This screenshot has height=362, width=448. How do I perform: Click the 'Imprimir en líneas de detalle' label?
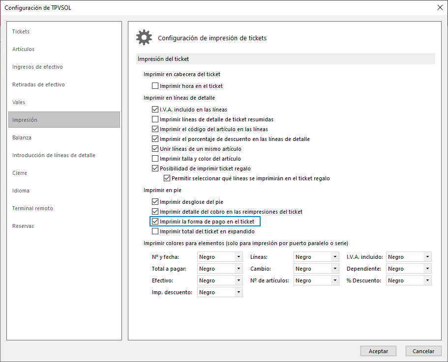179,98
